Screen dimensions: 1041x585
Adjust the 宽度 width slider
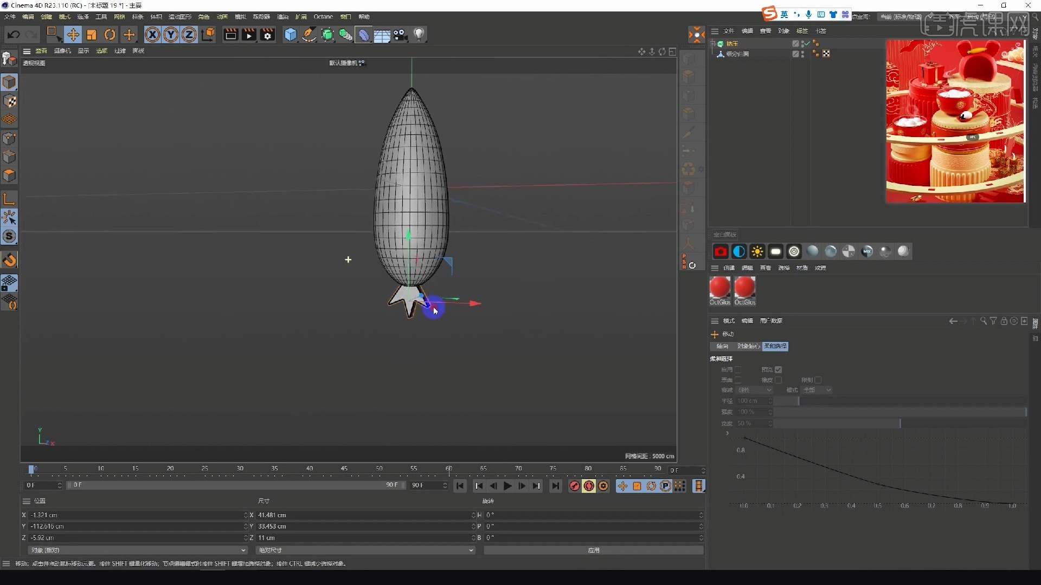(900, 423)
